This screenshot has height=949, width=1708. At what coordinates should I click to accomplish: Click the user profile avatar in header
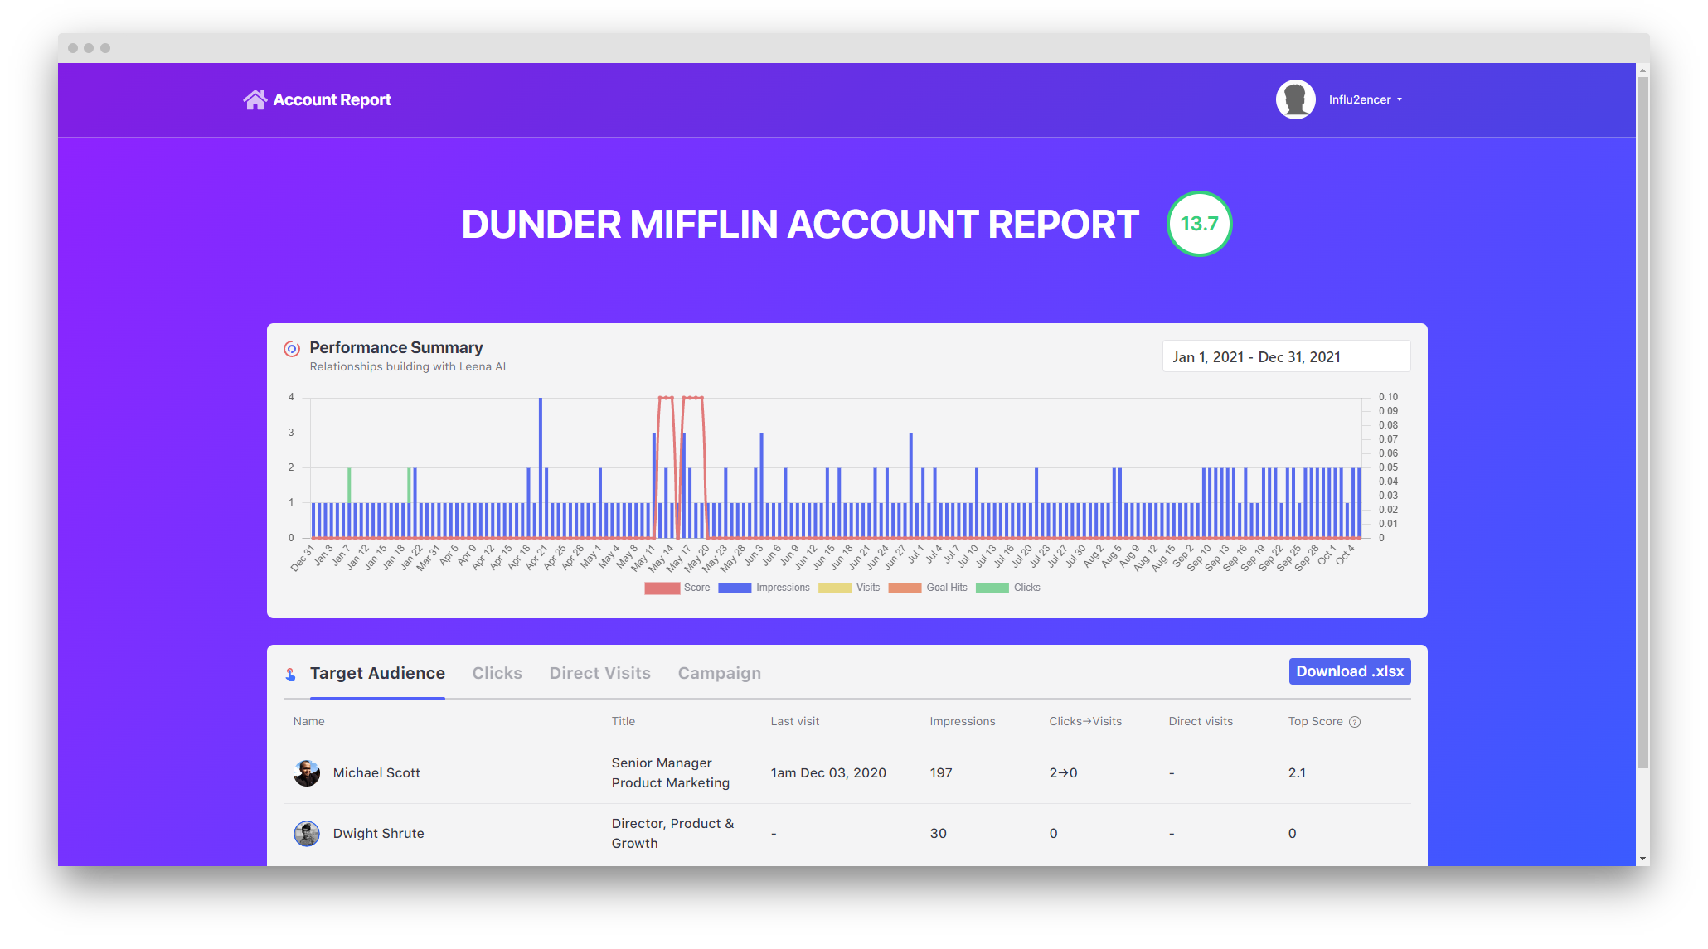(x=1295, y=99)
